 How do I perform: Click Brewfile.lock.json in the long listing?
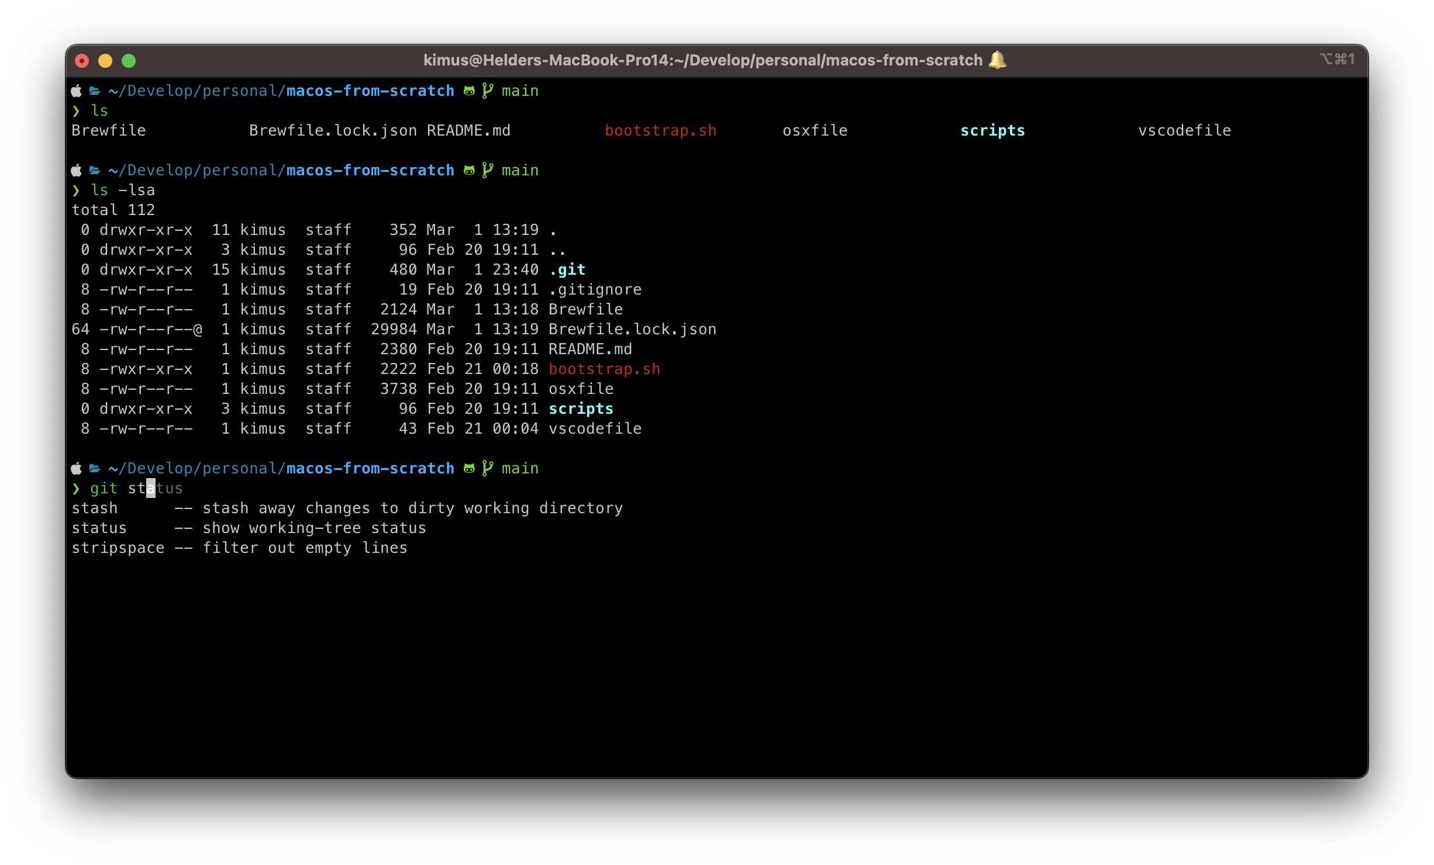point(633,329)
